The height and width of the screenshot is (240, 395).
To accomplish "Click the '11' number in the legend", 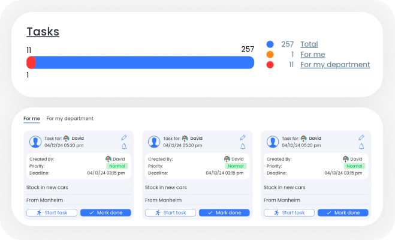I will pyautogui.click(x=291, y=65).
